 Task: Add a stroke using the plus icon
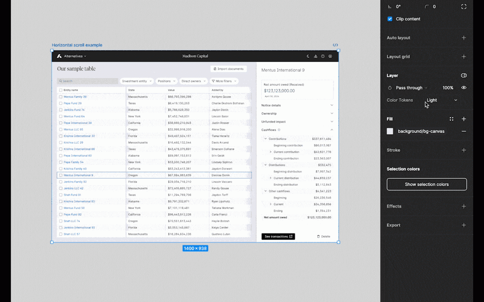click(464, 150)
